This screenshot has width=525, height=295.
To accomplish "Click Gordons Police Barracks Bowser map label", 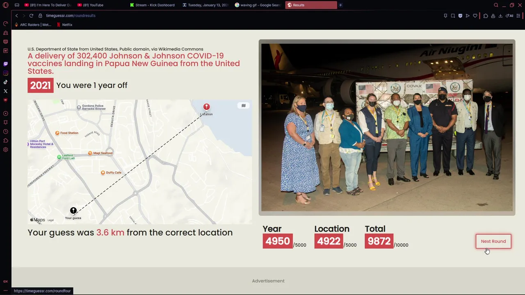I will (91, 107).
